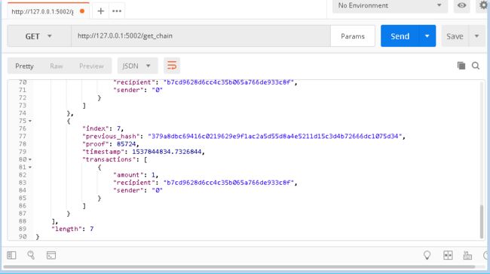This screenshot has height=274, width=490.
Task: Copy response body to clipboard
Action: (x=461, y=66)
